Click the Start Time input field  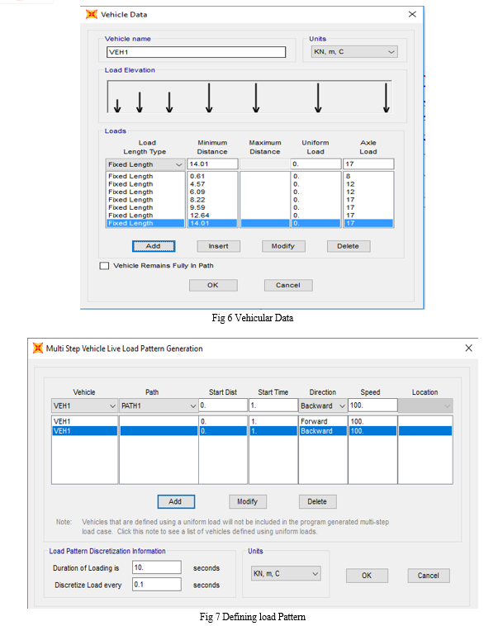[273, 405]
